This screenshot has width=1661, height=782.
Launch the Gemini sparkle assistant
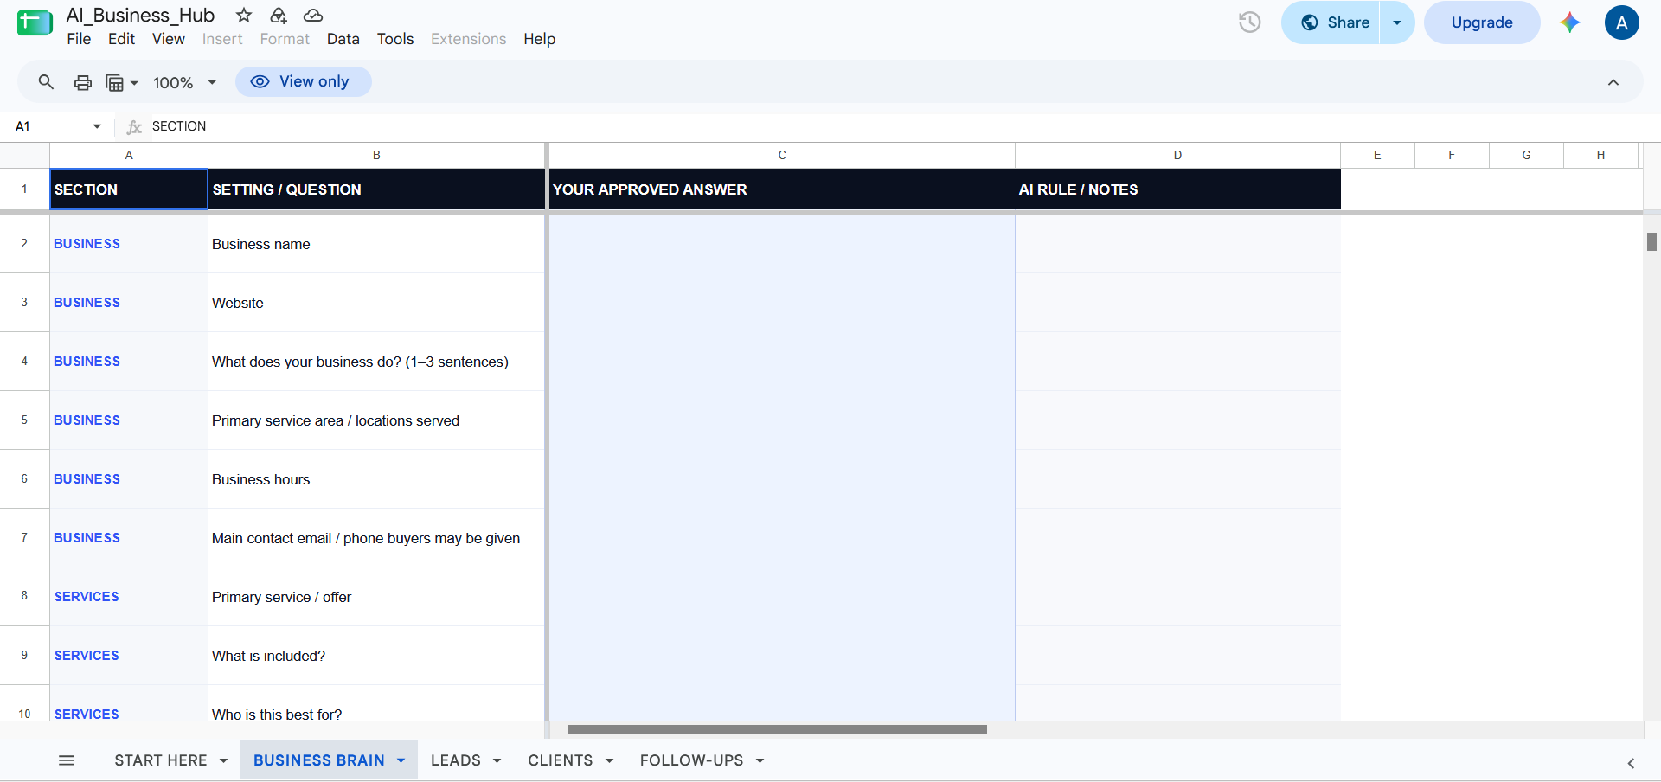tap(1569, 22)
